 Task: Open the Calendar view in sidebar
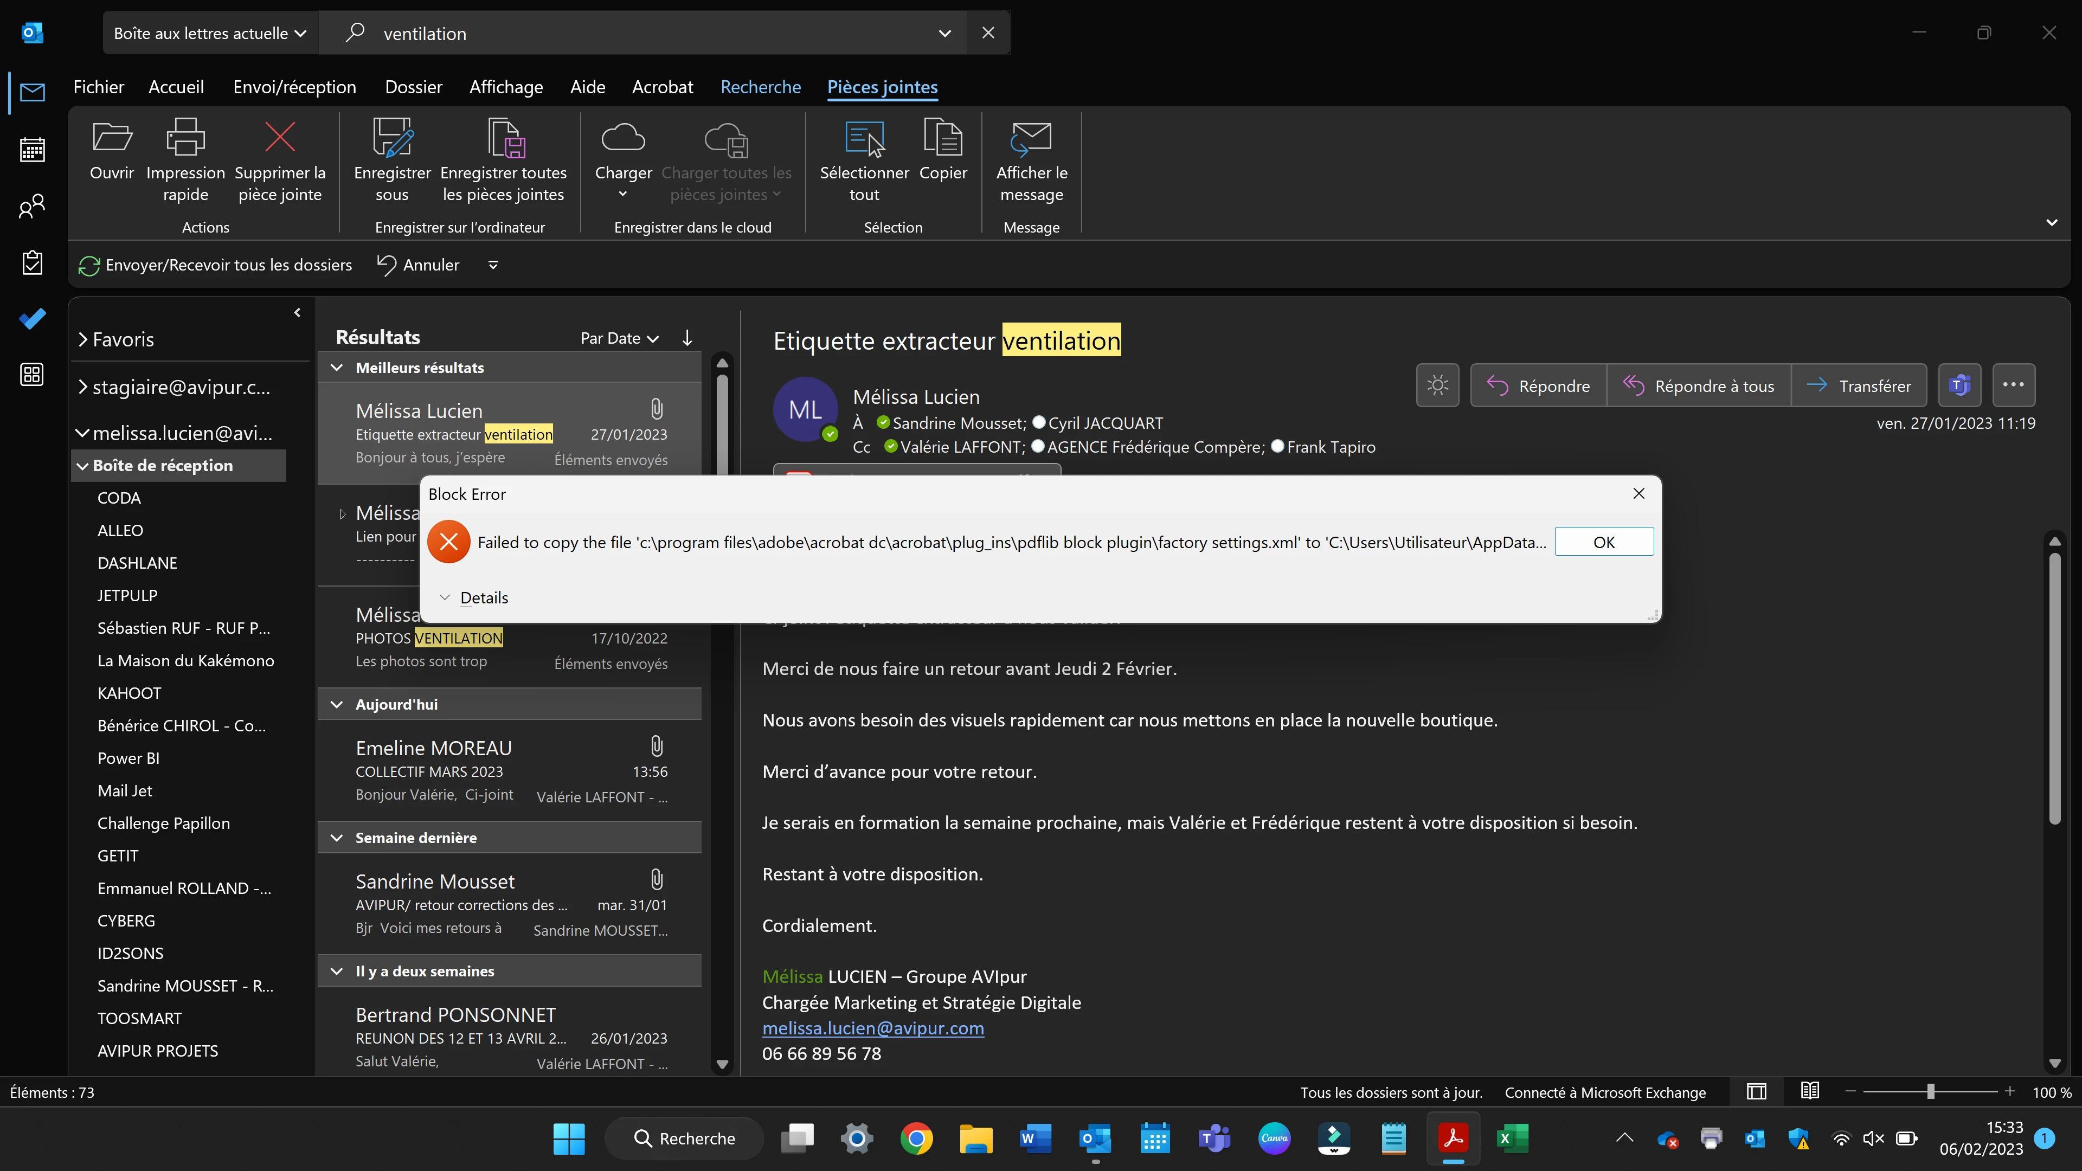33,150
